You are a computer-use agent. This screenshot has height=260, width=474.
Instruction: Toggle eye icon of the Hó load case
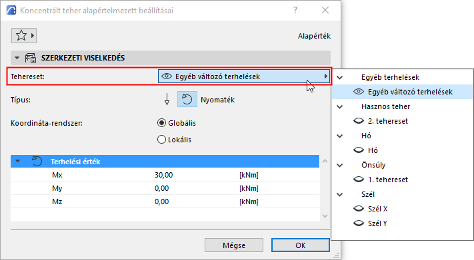[x=359, y=150]
